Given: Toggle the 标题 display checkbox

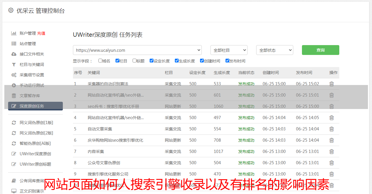Looking at the screenshot, I should pos(134,61).
